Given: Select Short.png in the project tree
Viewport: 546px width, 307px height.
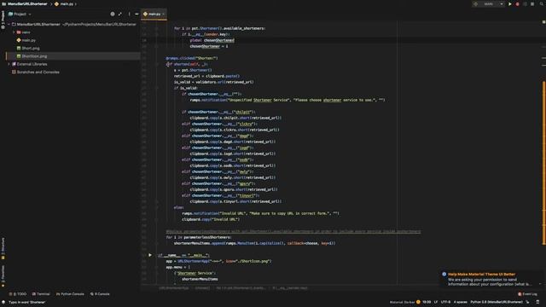Looking at the screenshot, I should 28,48.
